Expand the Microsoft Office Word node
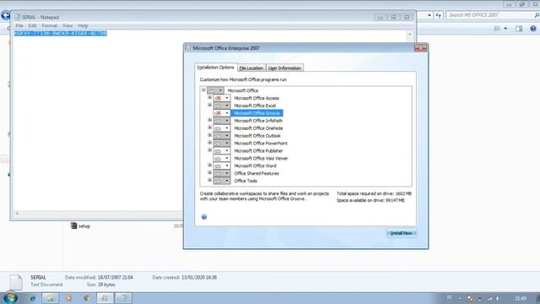The image size is (540, 304). 210,166
